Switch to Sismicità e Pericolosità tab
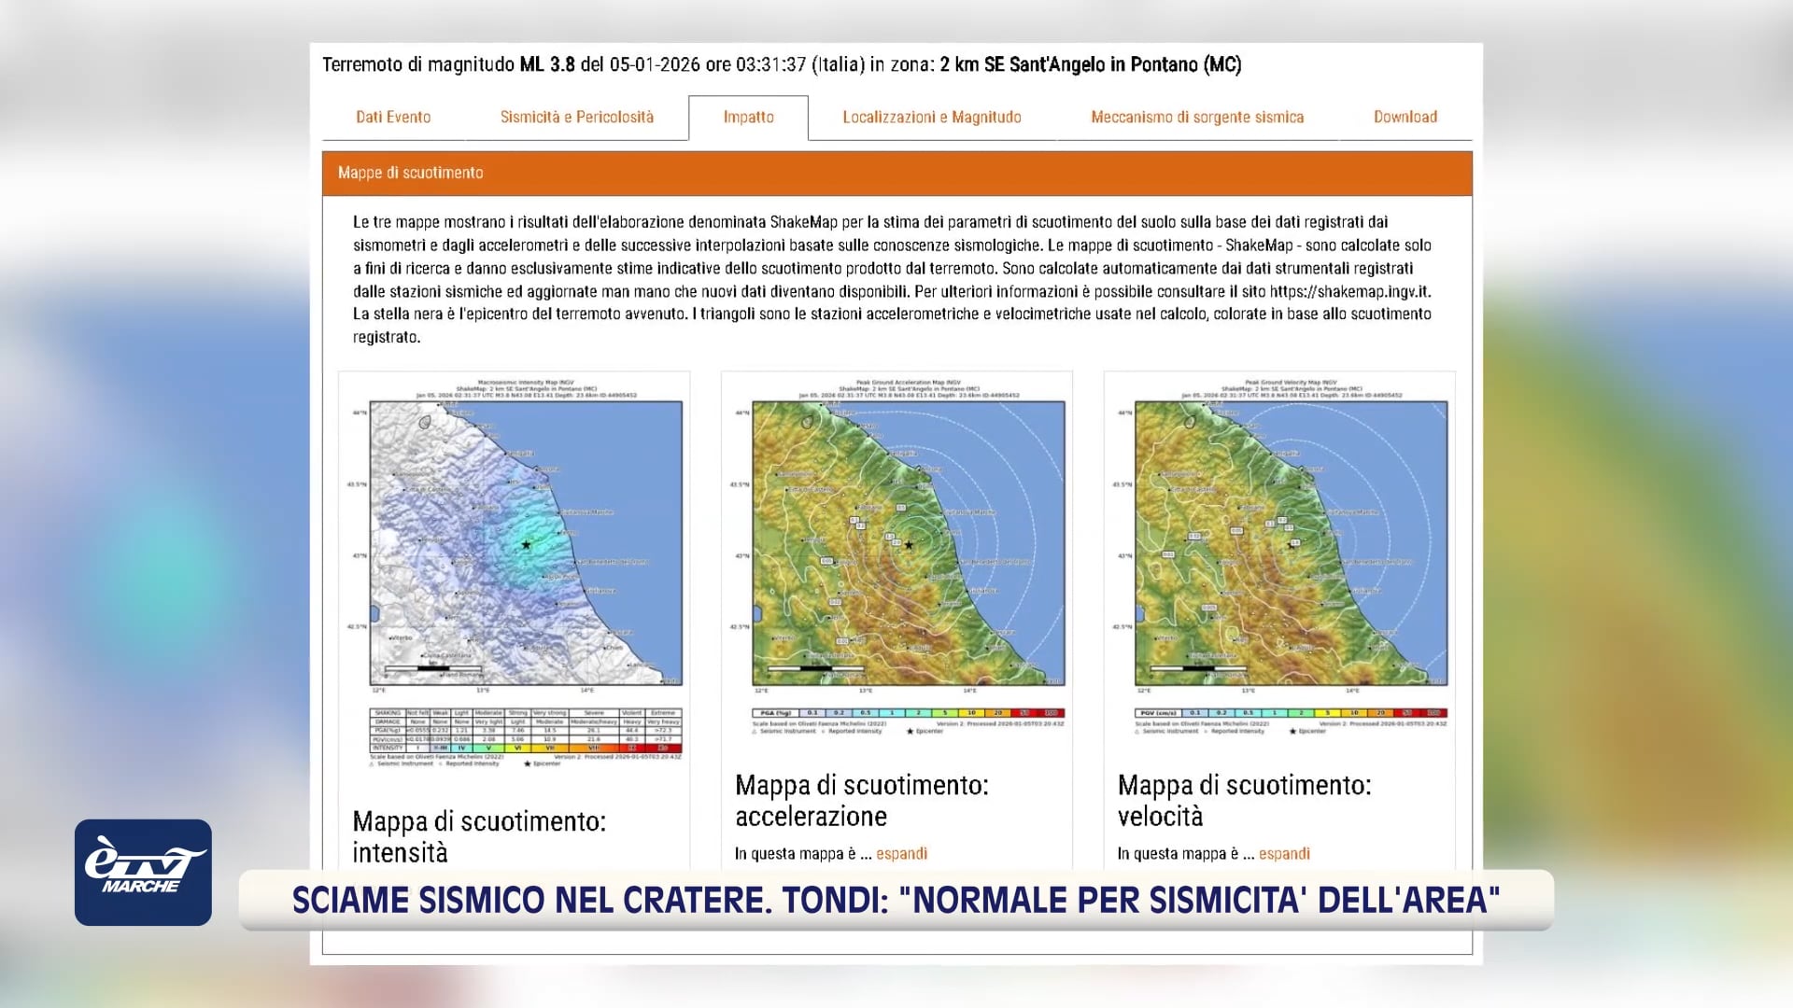 pos(576,117)
